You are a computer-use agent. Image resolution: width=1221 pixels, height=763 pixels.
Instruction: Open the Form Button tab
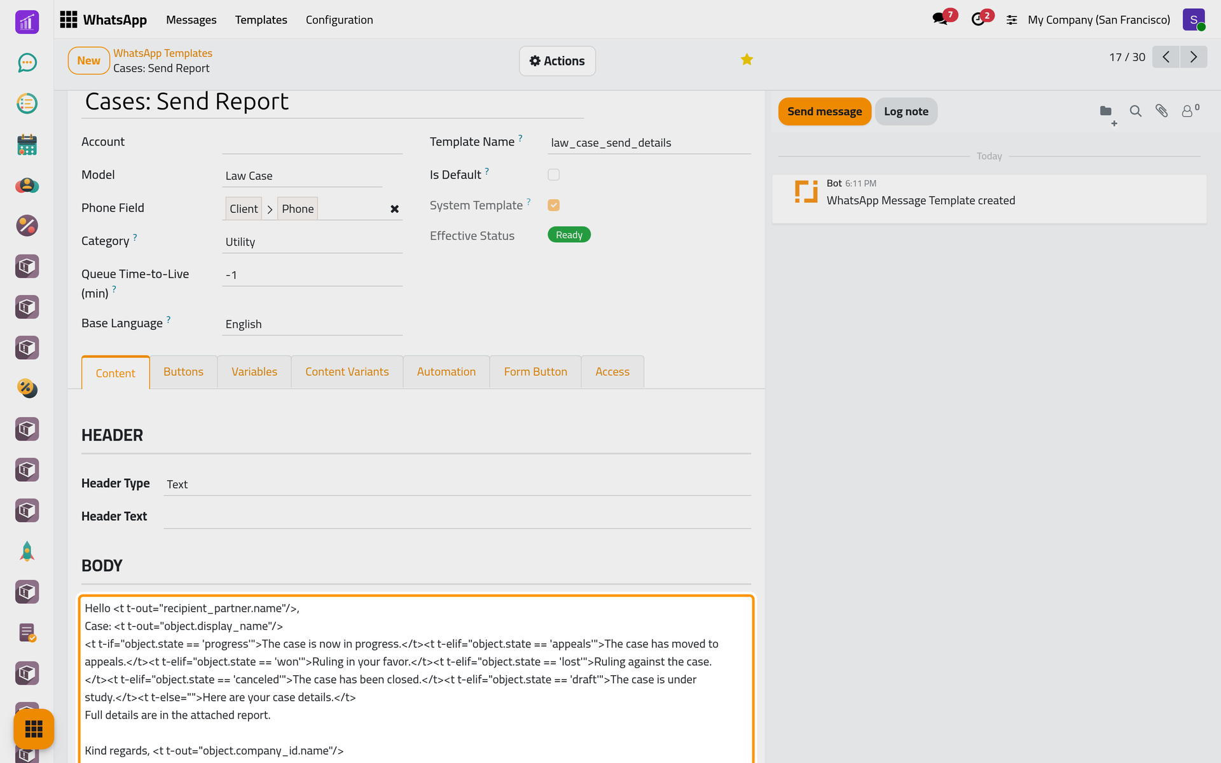(x=535, y=372)
